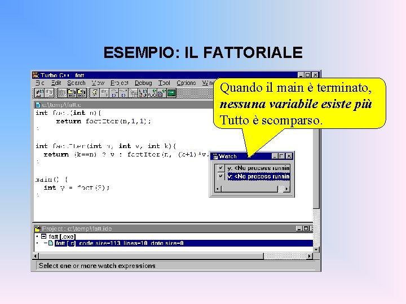Click the c:\temp\fatt.c editor title bar
This screenshot has width=406, height=304.
tap(123, 105)
